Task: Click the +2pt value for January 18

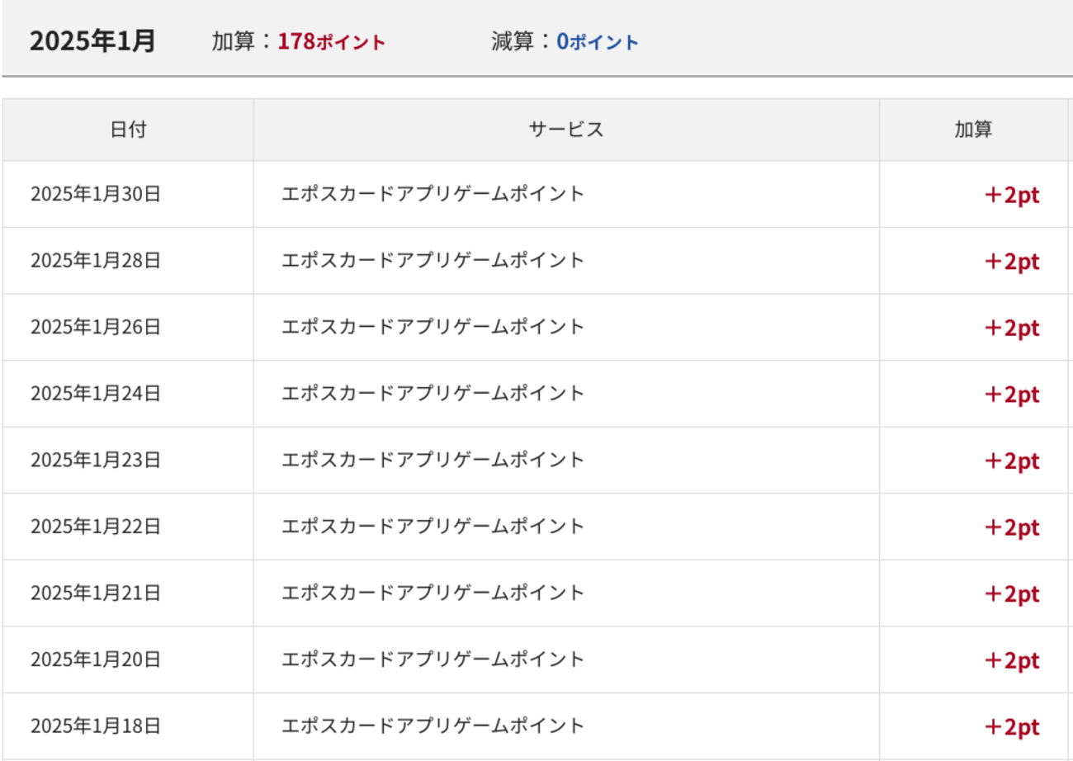Action: tap(1012, 727)
